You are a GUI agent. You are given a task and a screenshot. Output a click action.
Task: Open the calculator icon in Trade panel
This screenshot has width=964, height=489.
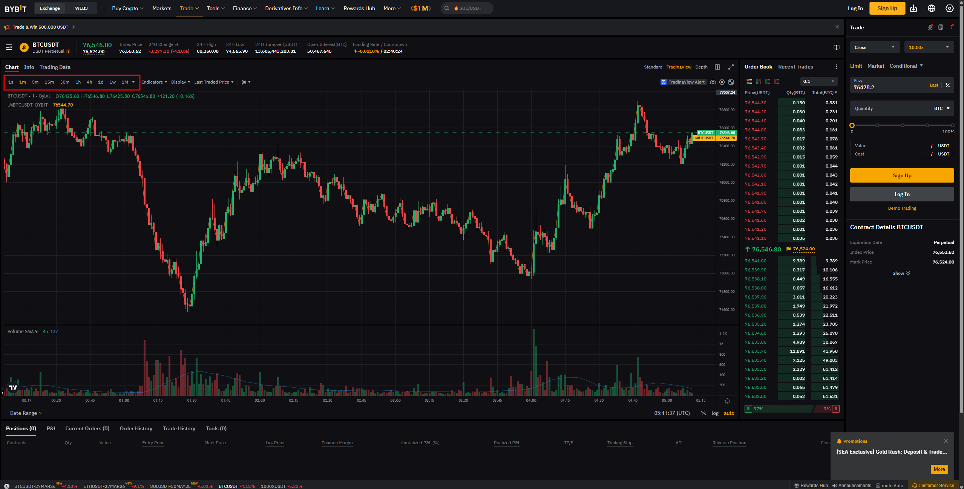940,27
